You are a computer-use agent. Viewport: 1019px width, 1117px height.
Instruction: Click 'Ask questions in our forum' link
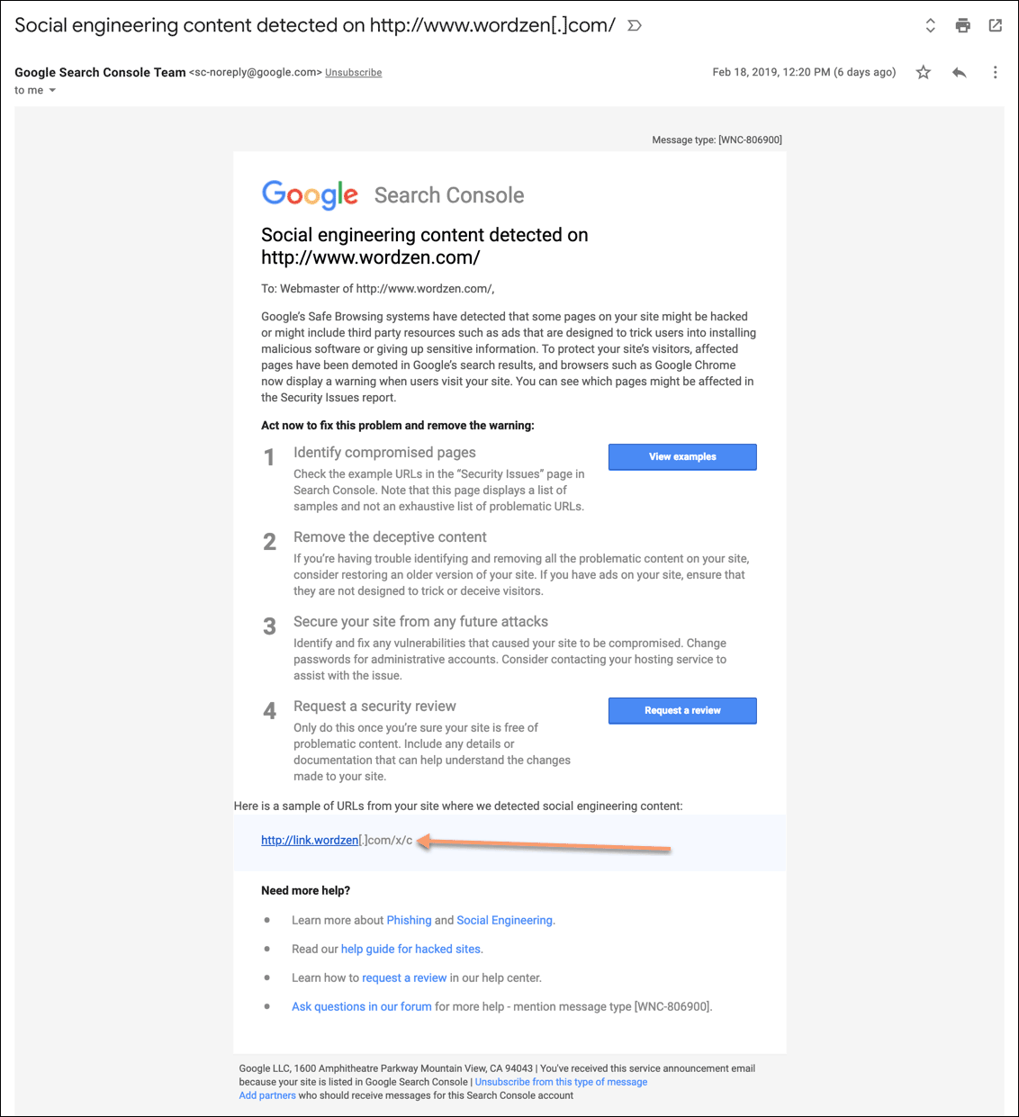(x=361, y=1007)
